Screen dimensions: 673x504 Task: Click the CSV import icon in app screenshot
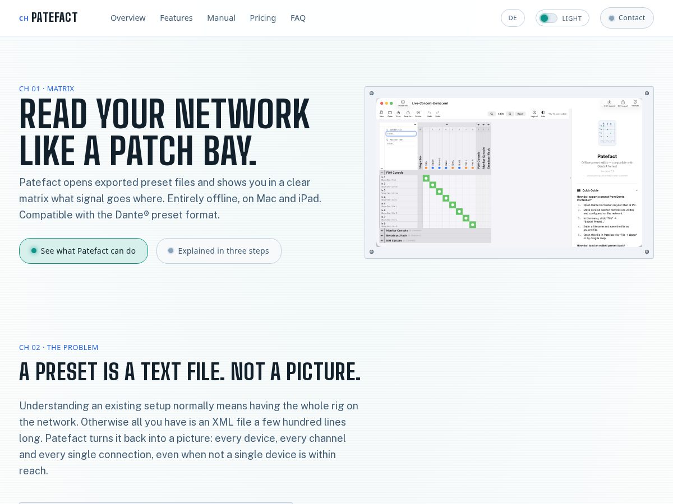click(610, 103)
